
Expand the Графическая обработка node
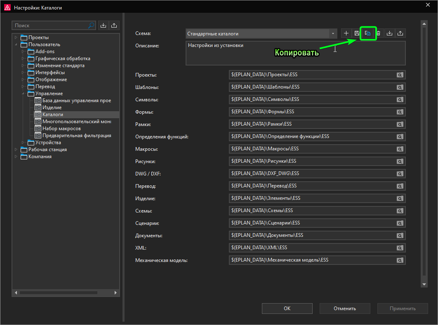23,58
